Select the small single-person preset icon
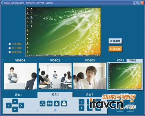The width and height of the screenshot is (145, 116). (57, 104)
